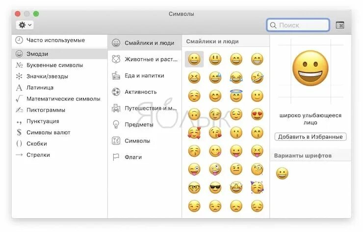Select the sunglasses cool face emoji
Image resolution: width=363 pixels, height=232 pixels.
215,187
